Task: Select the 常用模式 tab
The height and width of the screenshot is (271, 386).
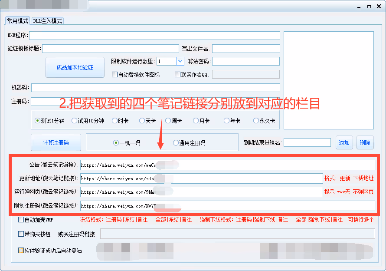Action: [18, 21]
